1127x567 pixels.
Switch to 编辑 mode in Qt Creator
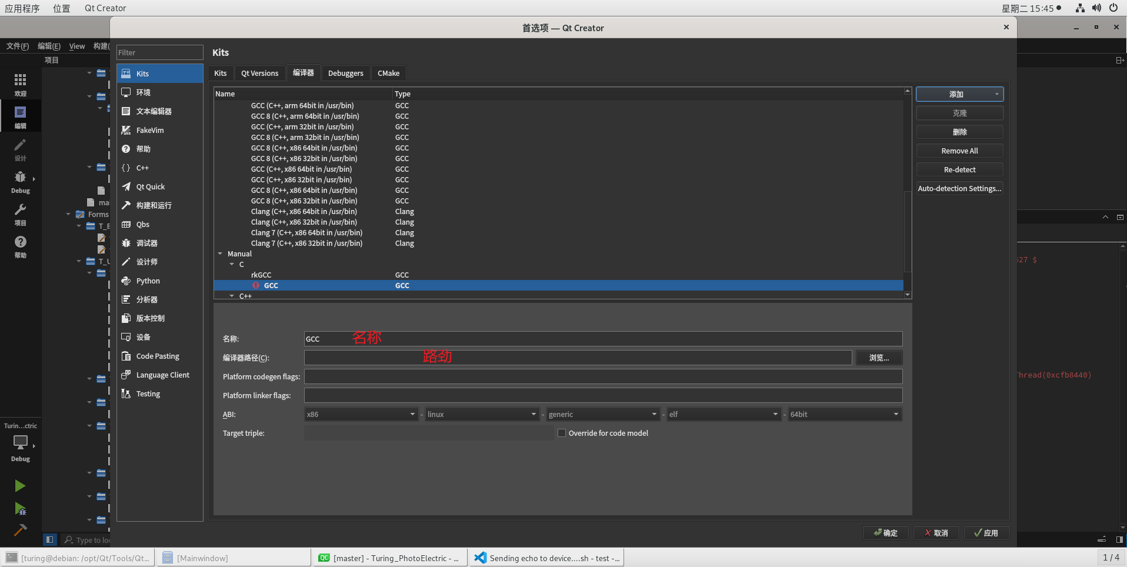pos(20,116)
